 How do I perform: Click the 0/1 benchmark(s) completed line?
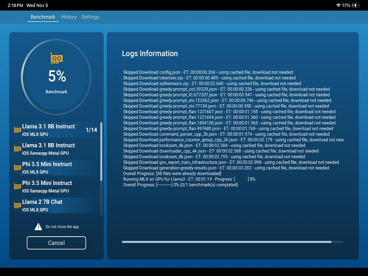[180, 185]
